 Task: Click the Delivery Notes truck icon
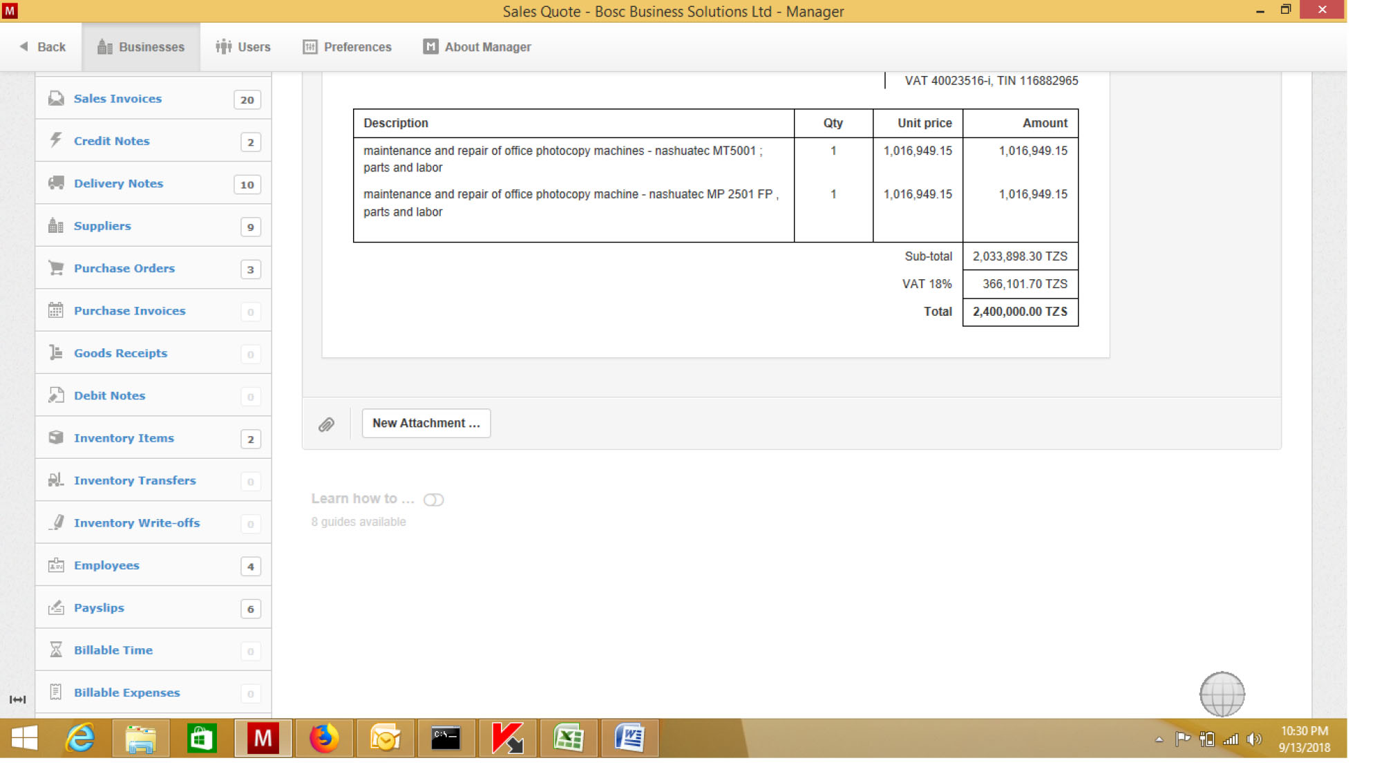56,183
